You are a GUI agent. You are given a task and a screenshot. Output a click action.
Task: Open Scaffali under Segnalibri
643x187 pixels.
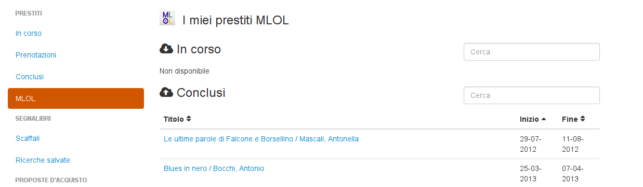[28, 138]
